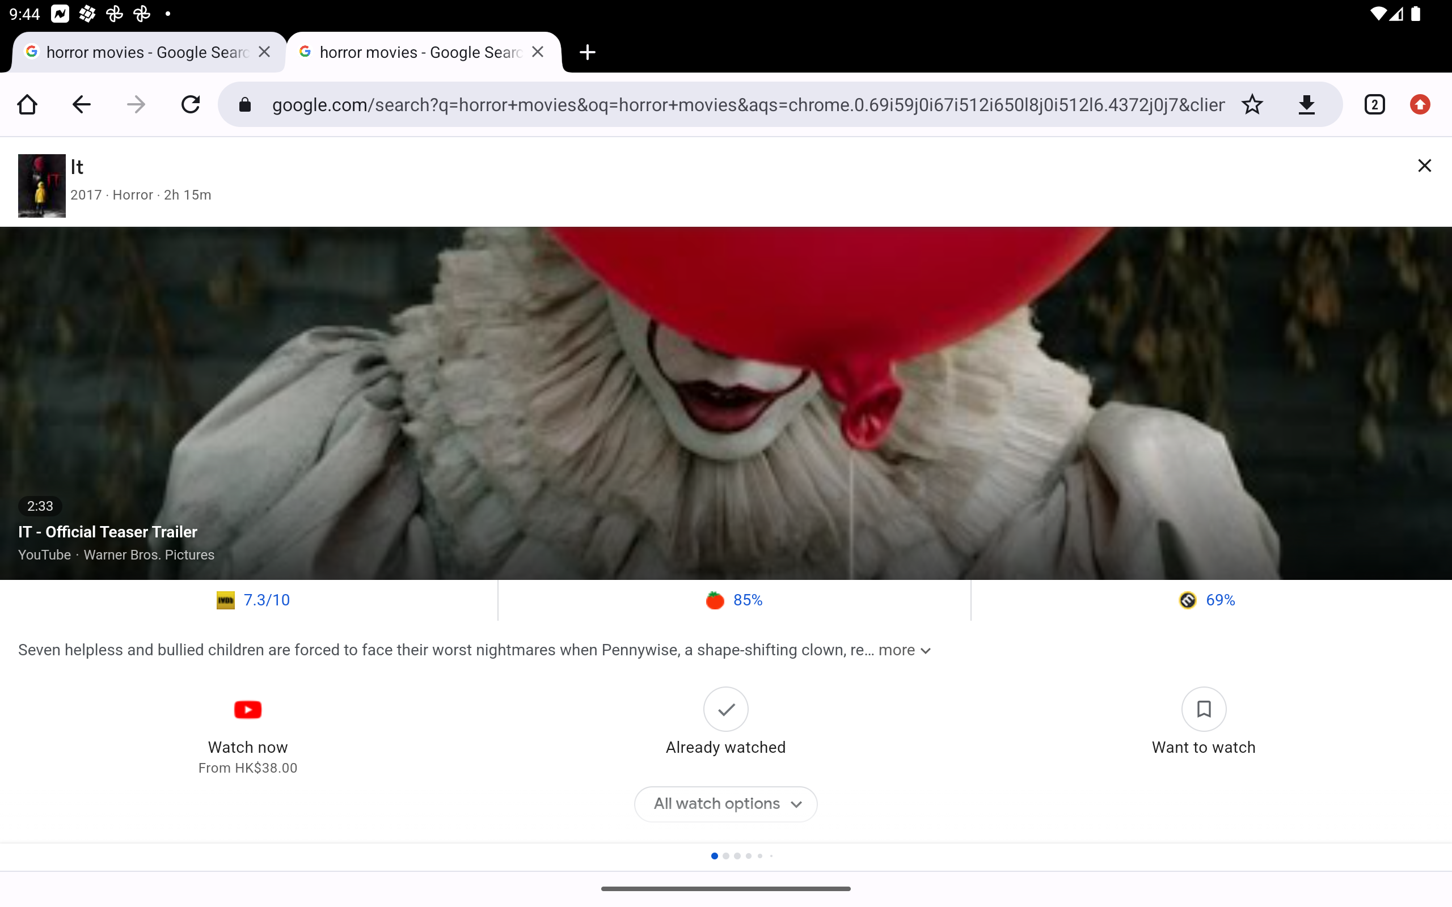Screen dimensions: 1452x907
Task: Expand All watch options dropdown
Action: (725, 804)
